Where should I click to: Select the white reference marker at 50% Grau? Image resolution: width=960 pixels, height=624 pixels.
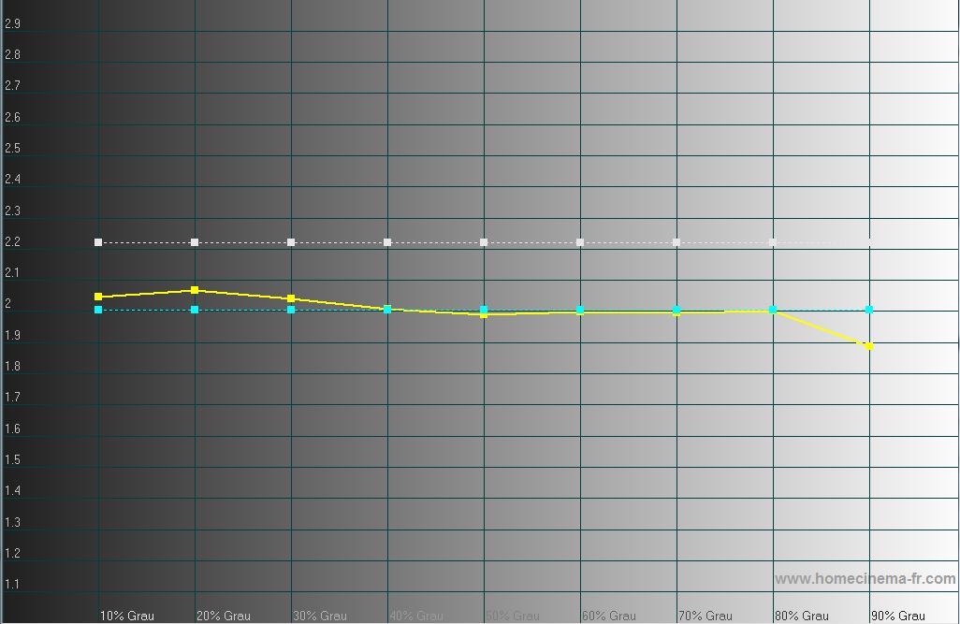[x=484, y=242]
